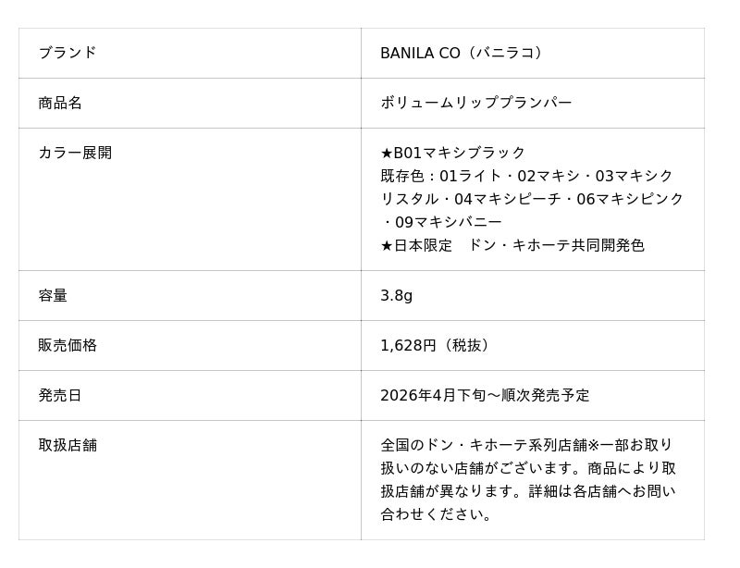740x568 pixels.
Task: Click the "容量" label cell
Action: pyautogui.click(x=53, y=295)
